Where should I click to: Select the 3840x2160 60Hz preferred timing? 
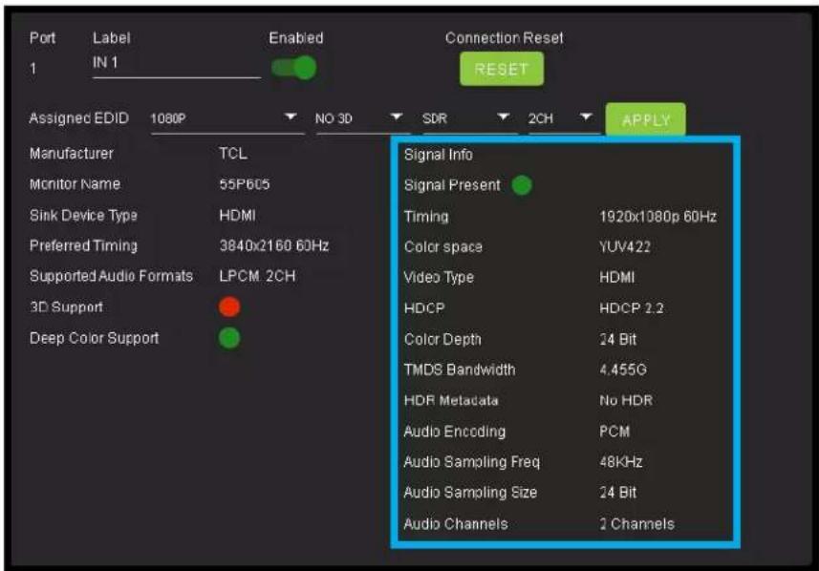click(x=274, y=245)
